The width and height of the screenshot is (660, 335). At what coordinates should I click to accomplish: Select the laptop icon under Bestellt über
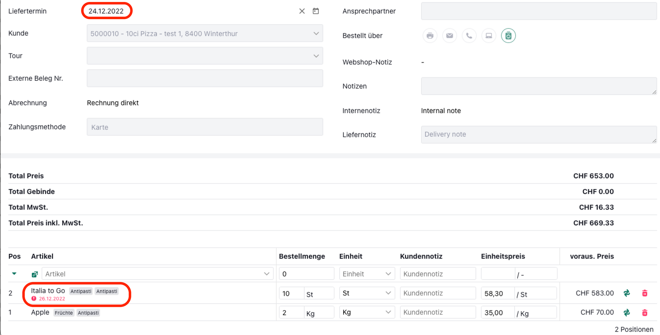pos(489,36)
